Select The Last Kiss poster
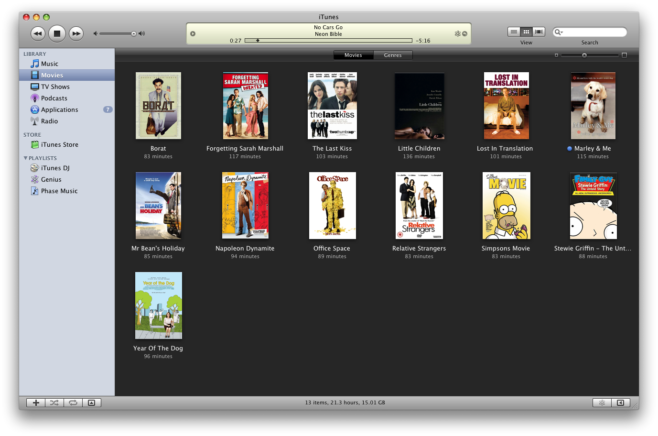Image resolution: width=658 pixels, height=436 pixels. tap(332, 106)
